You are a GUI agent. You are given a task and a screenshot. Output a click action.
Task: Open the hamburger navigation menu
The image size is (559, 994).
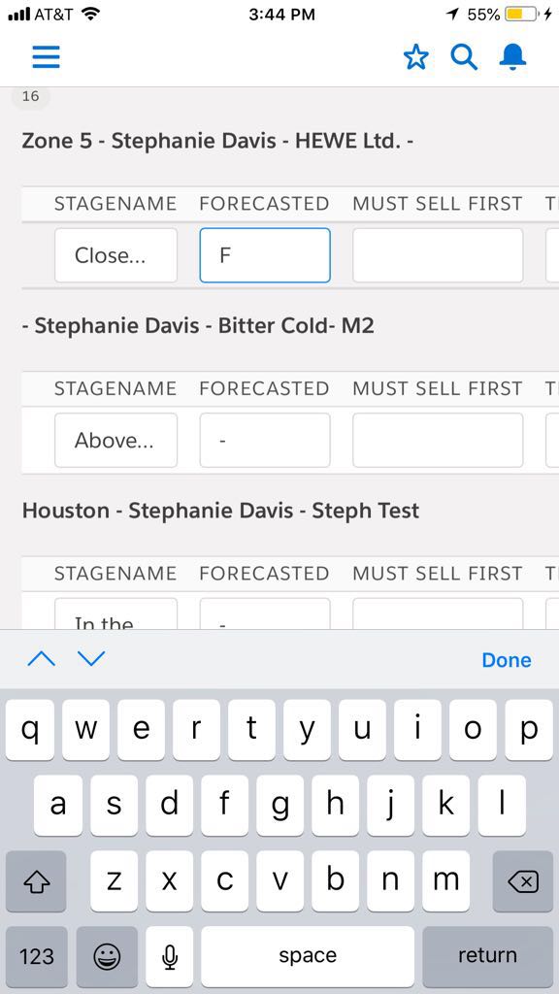(47, 57)
